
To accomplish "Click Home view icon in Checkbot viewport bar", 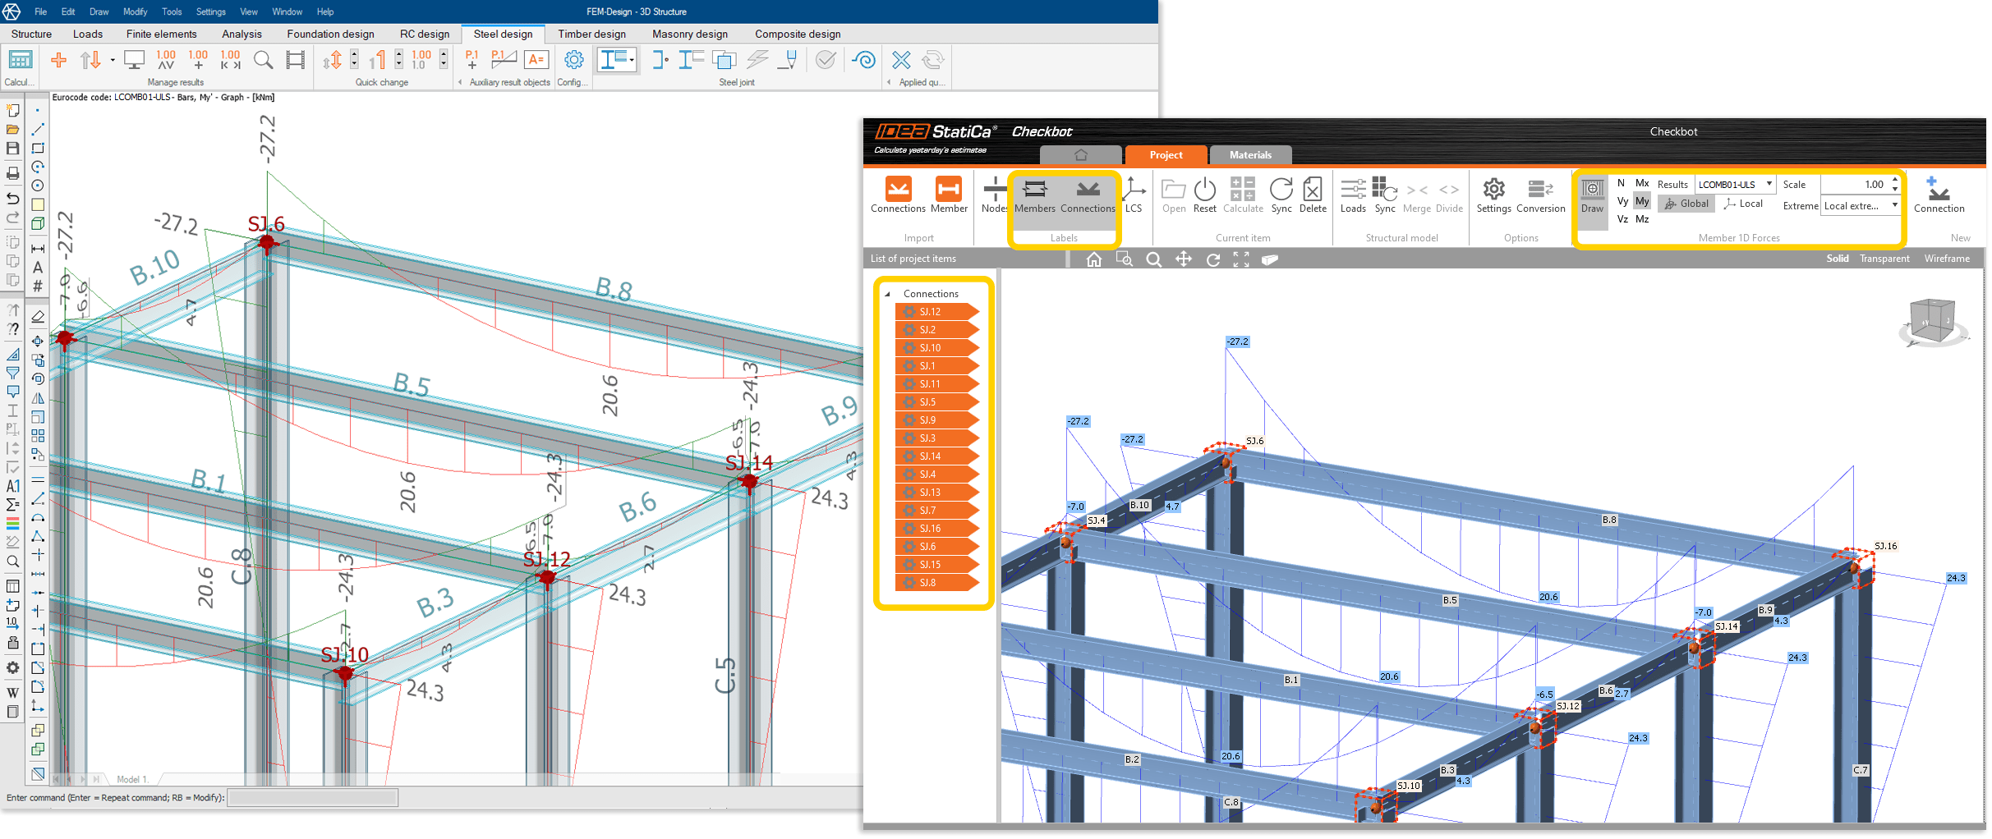I will coord(1094,259).
